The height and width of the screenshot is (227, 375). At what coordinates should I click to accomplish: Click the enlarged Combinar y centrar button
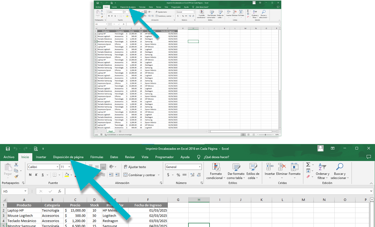point(139,175)
